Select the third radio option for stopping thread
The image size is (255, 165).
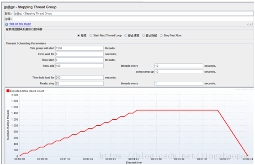126,36
